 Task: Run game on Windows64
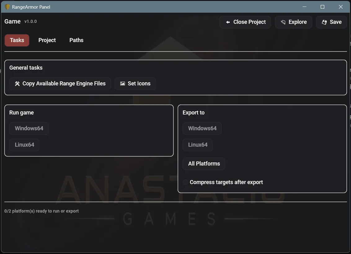click(29, 128)
